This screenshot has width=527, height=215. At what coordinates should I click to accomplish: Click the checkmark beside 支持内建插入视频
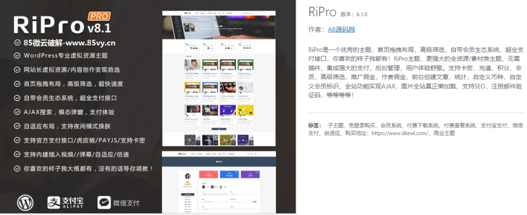tap(17, 154)
